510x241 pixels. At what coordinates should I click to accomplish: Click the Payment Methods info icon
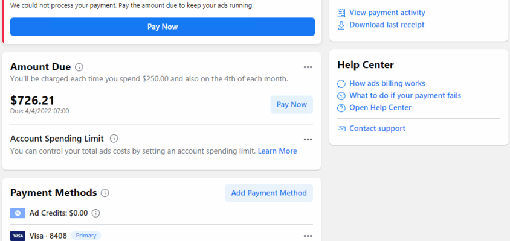point(105,193)
